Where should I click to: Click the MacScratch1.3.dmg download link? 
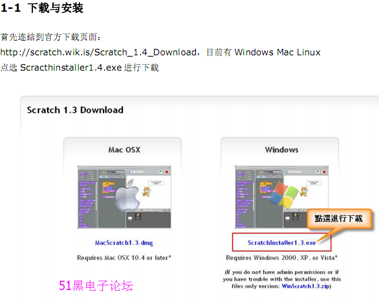[124, 242]
